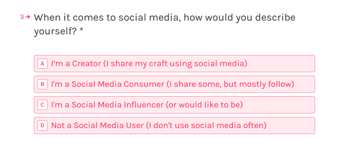Click "(I share some, but mostly follow)" text
Screen dimensions: 352x159
point(230,84)
